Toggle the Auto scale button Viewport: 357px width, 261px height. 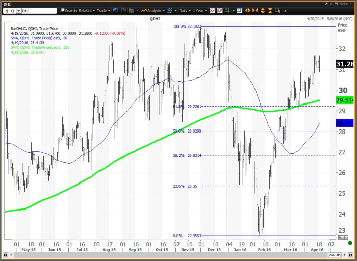[x=343, y=238]
